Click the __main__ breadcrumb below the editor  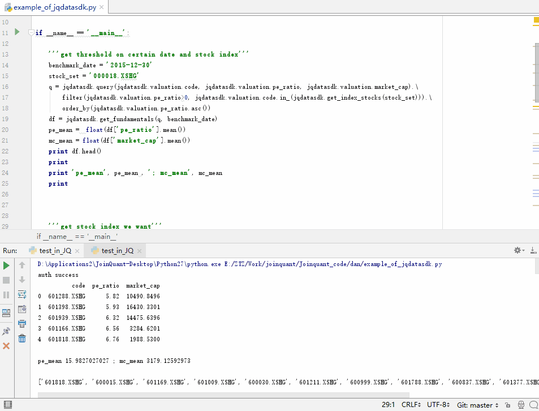tap(77, 237)
